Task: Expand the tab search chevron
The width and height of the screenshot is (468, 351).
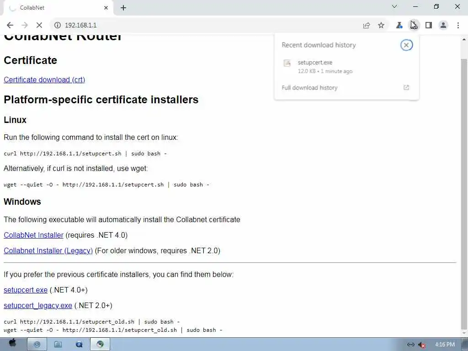Action: [x=394, y=6]
